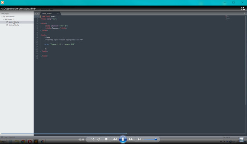Click the title Пример line
The image size is (247, 144).
pyautogui.click(x=56, y=28)
